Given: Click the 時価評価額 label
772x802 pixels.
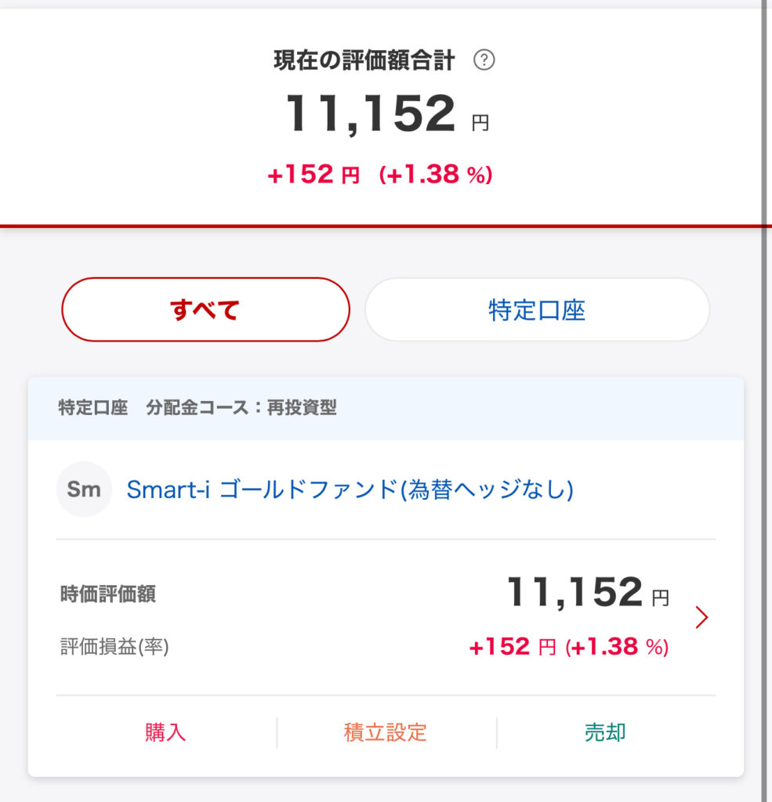Looking at the screenshot, I should (x=107, y=594).
